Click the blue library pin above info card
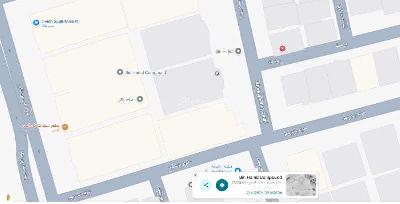The image size is (400, 204). pos(238,170)
